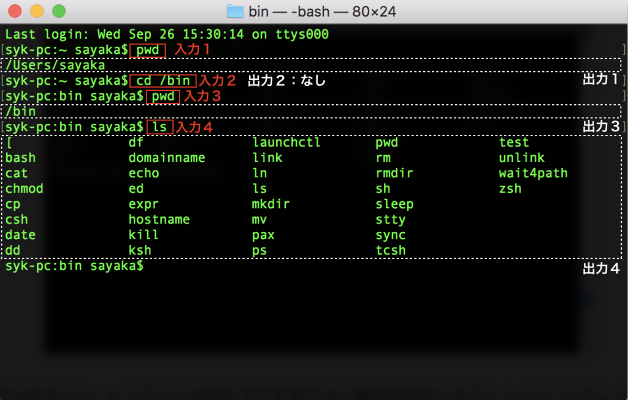Click 'pwd' entry in the file listing
628x400 pixels.
tap(387, 142)
